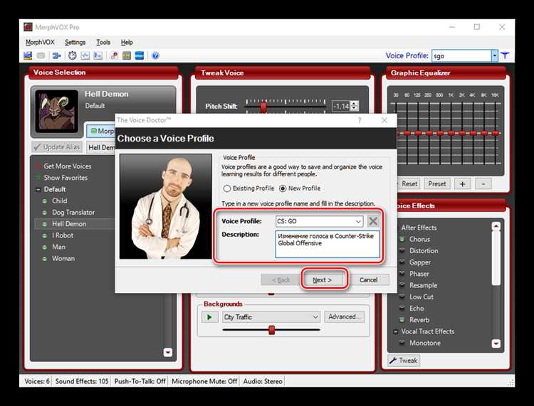
Task: Click the greyed-out second toolbar icon
Action: pos(41,55)
